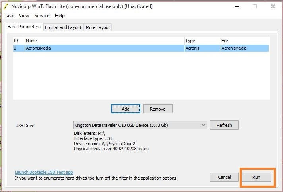Switch to the Format and Layout tab
The height and width of the screenshot is (192, 283).
click(63, 27)
